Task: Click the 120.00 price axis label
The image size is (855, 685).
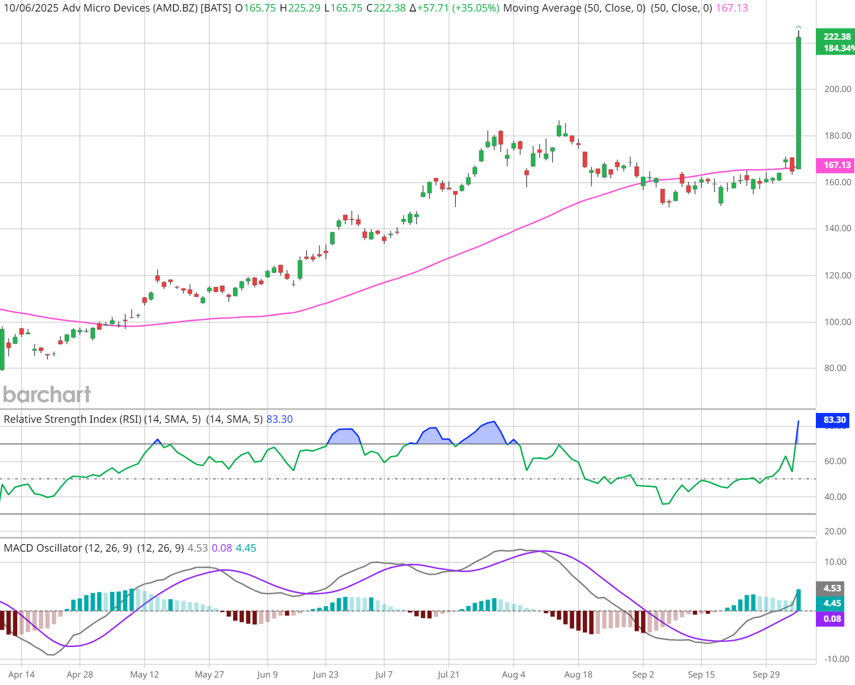Action: (838, 275)
